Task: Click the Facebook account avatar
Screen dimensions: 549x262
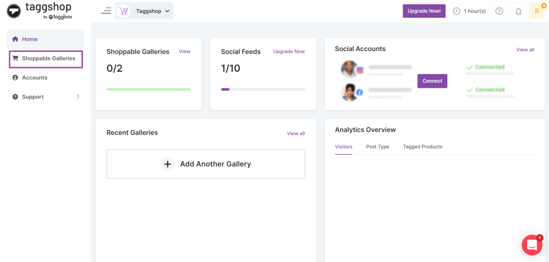Action: click(x=350, y=92)
